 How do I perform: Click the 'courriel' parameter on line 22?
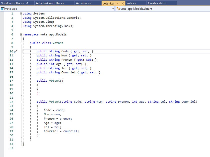tap(188, 102)
